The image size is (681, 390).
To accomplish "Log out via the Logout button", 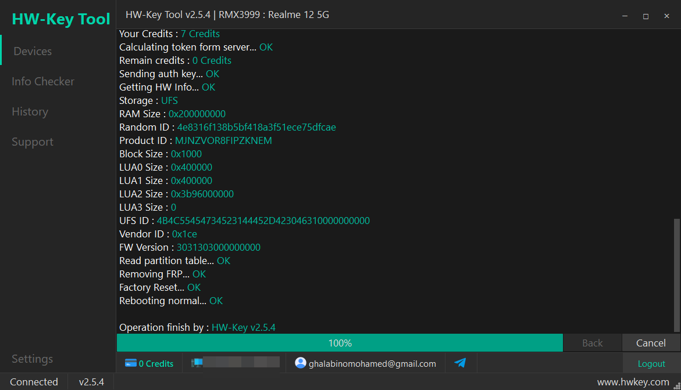I will click(x=651, y=363).
